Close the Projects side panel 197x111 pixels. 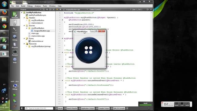54,10
